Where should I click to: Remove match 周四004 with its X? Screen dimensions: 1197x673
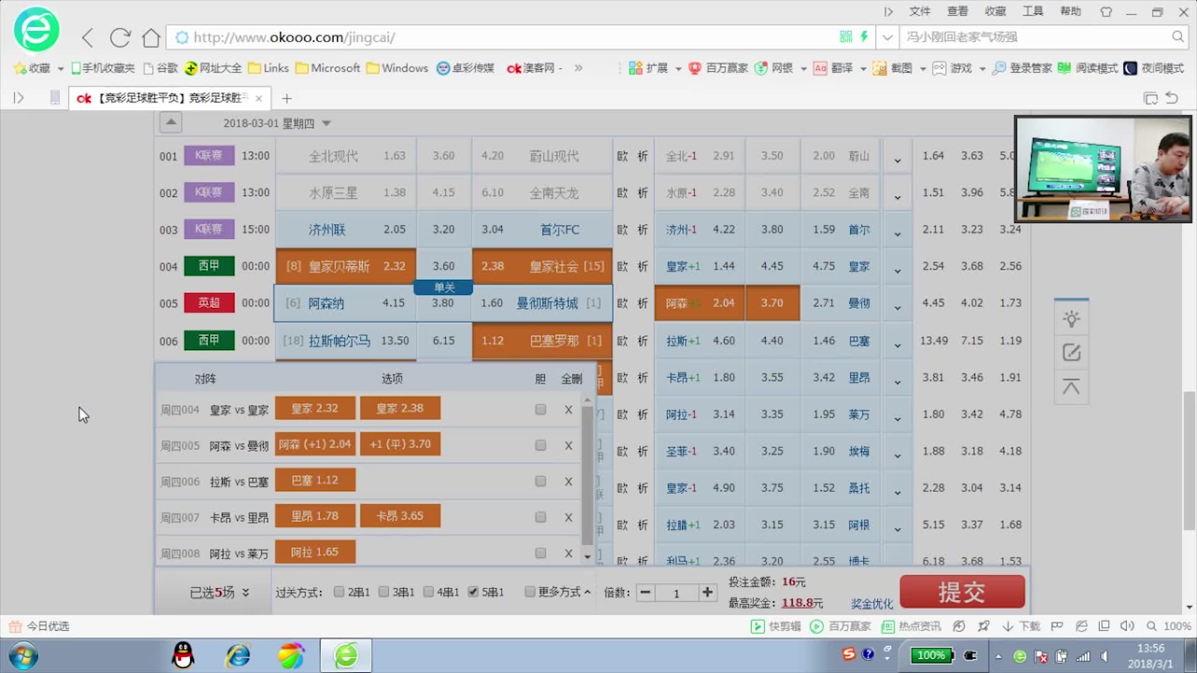568,409
